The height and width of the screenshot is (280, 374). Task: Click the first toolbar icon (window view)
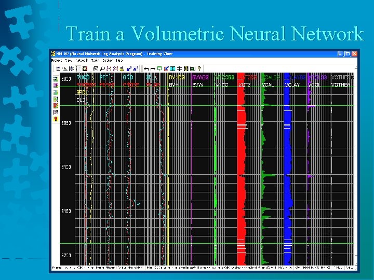tap(58, 69)
